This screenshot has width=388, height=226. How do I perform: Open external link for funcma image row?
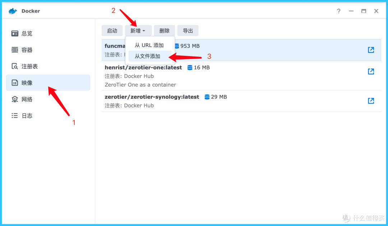(x=371, y=50)
